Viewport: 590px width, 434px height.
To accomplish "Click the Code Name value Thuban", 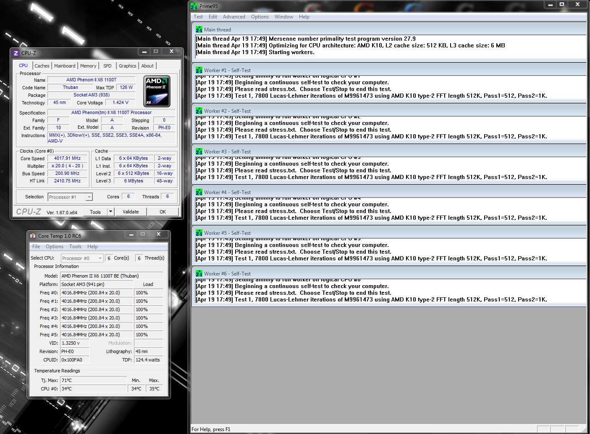I will coord(71,88).
